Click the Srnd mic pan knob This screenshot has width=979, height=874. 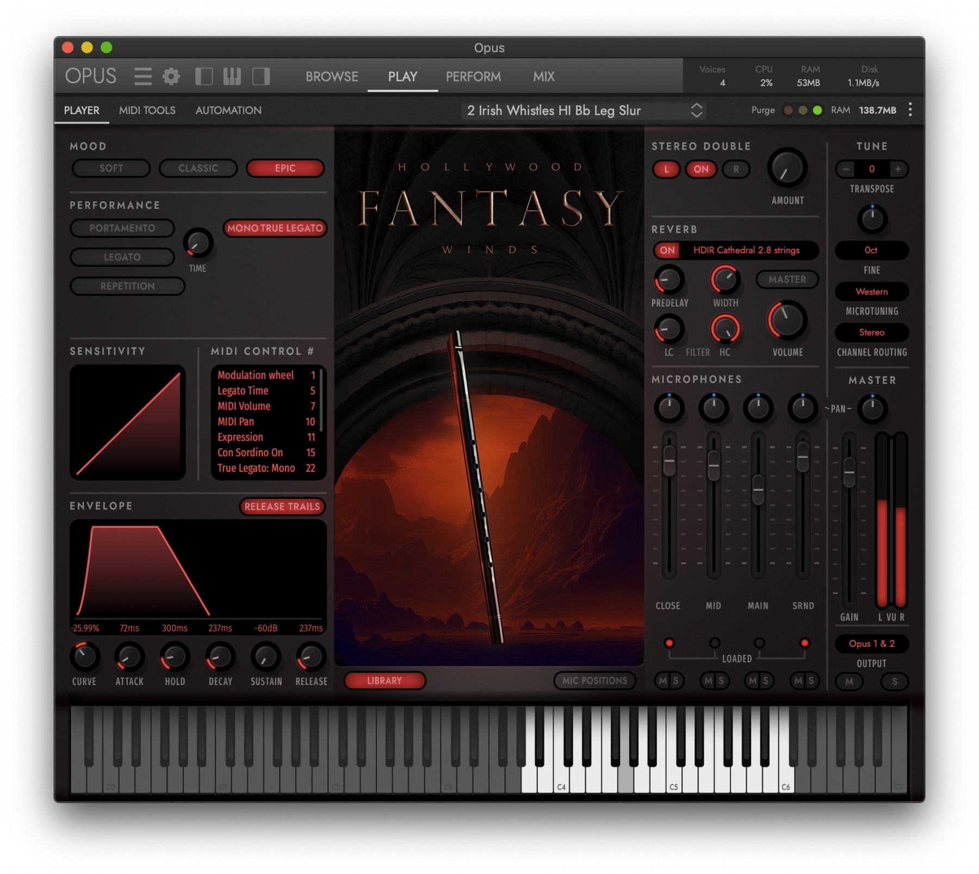click(802, 408)
